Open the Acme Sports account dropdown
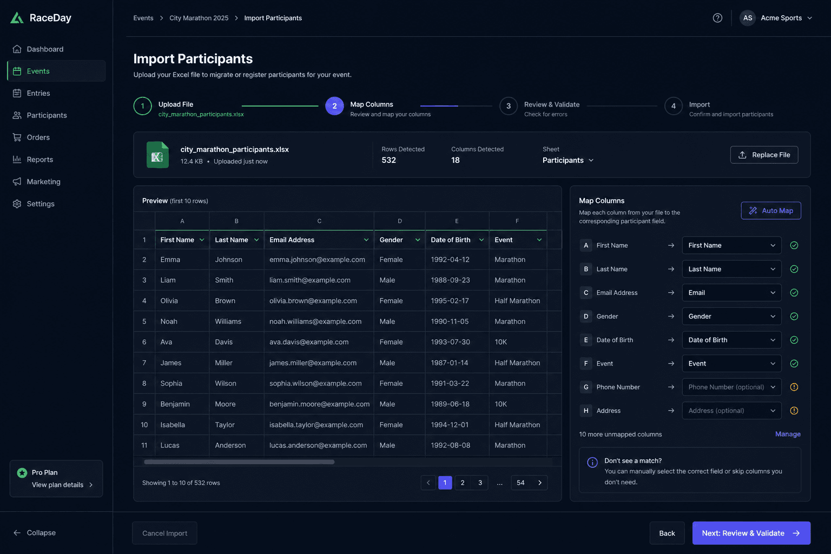This screenshot has height=554, width=831. [x=776, y=18]
